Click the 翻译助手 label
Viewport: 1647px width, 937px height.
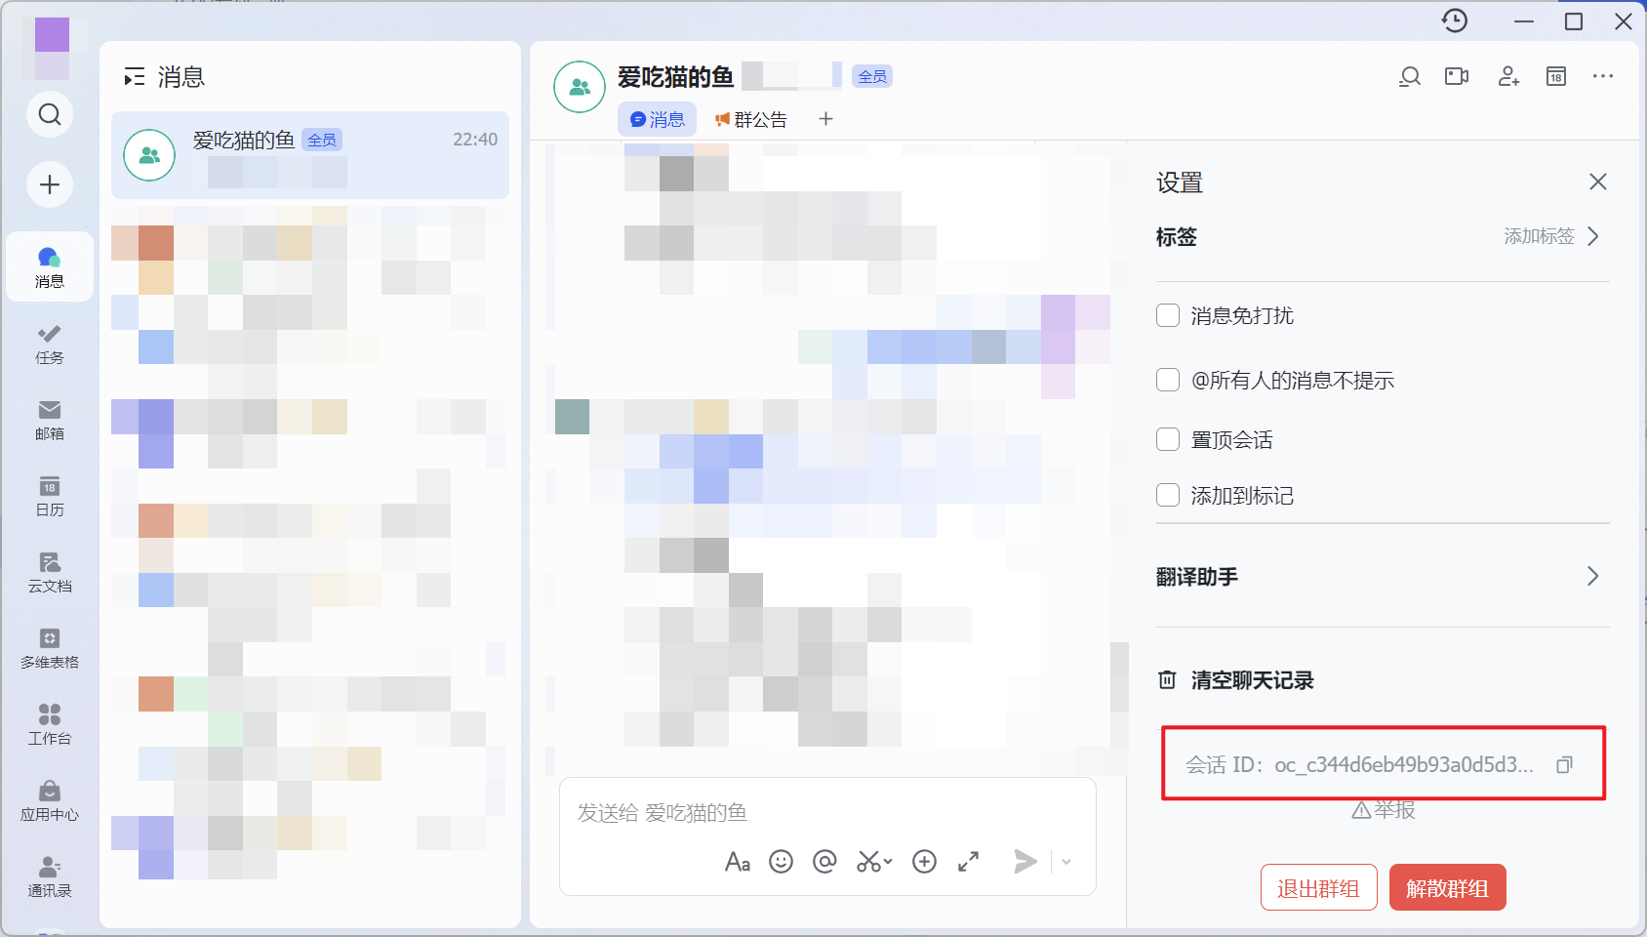(x=1197, y=577)
